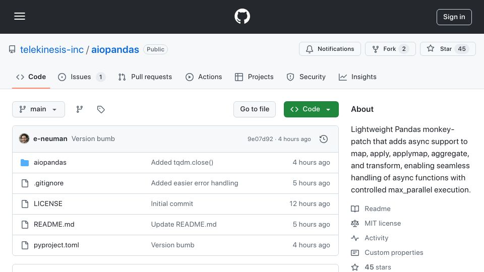Open the Projects tab
Screen dimensions: 484x272
click(x=254, y=77)
